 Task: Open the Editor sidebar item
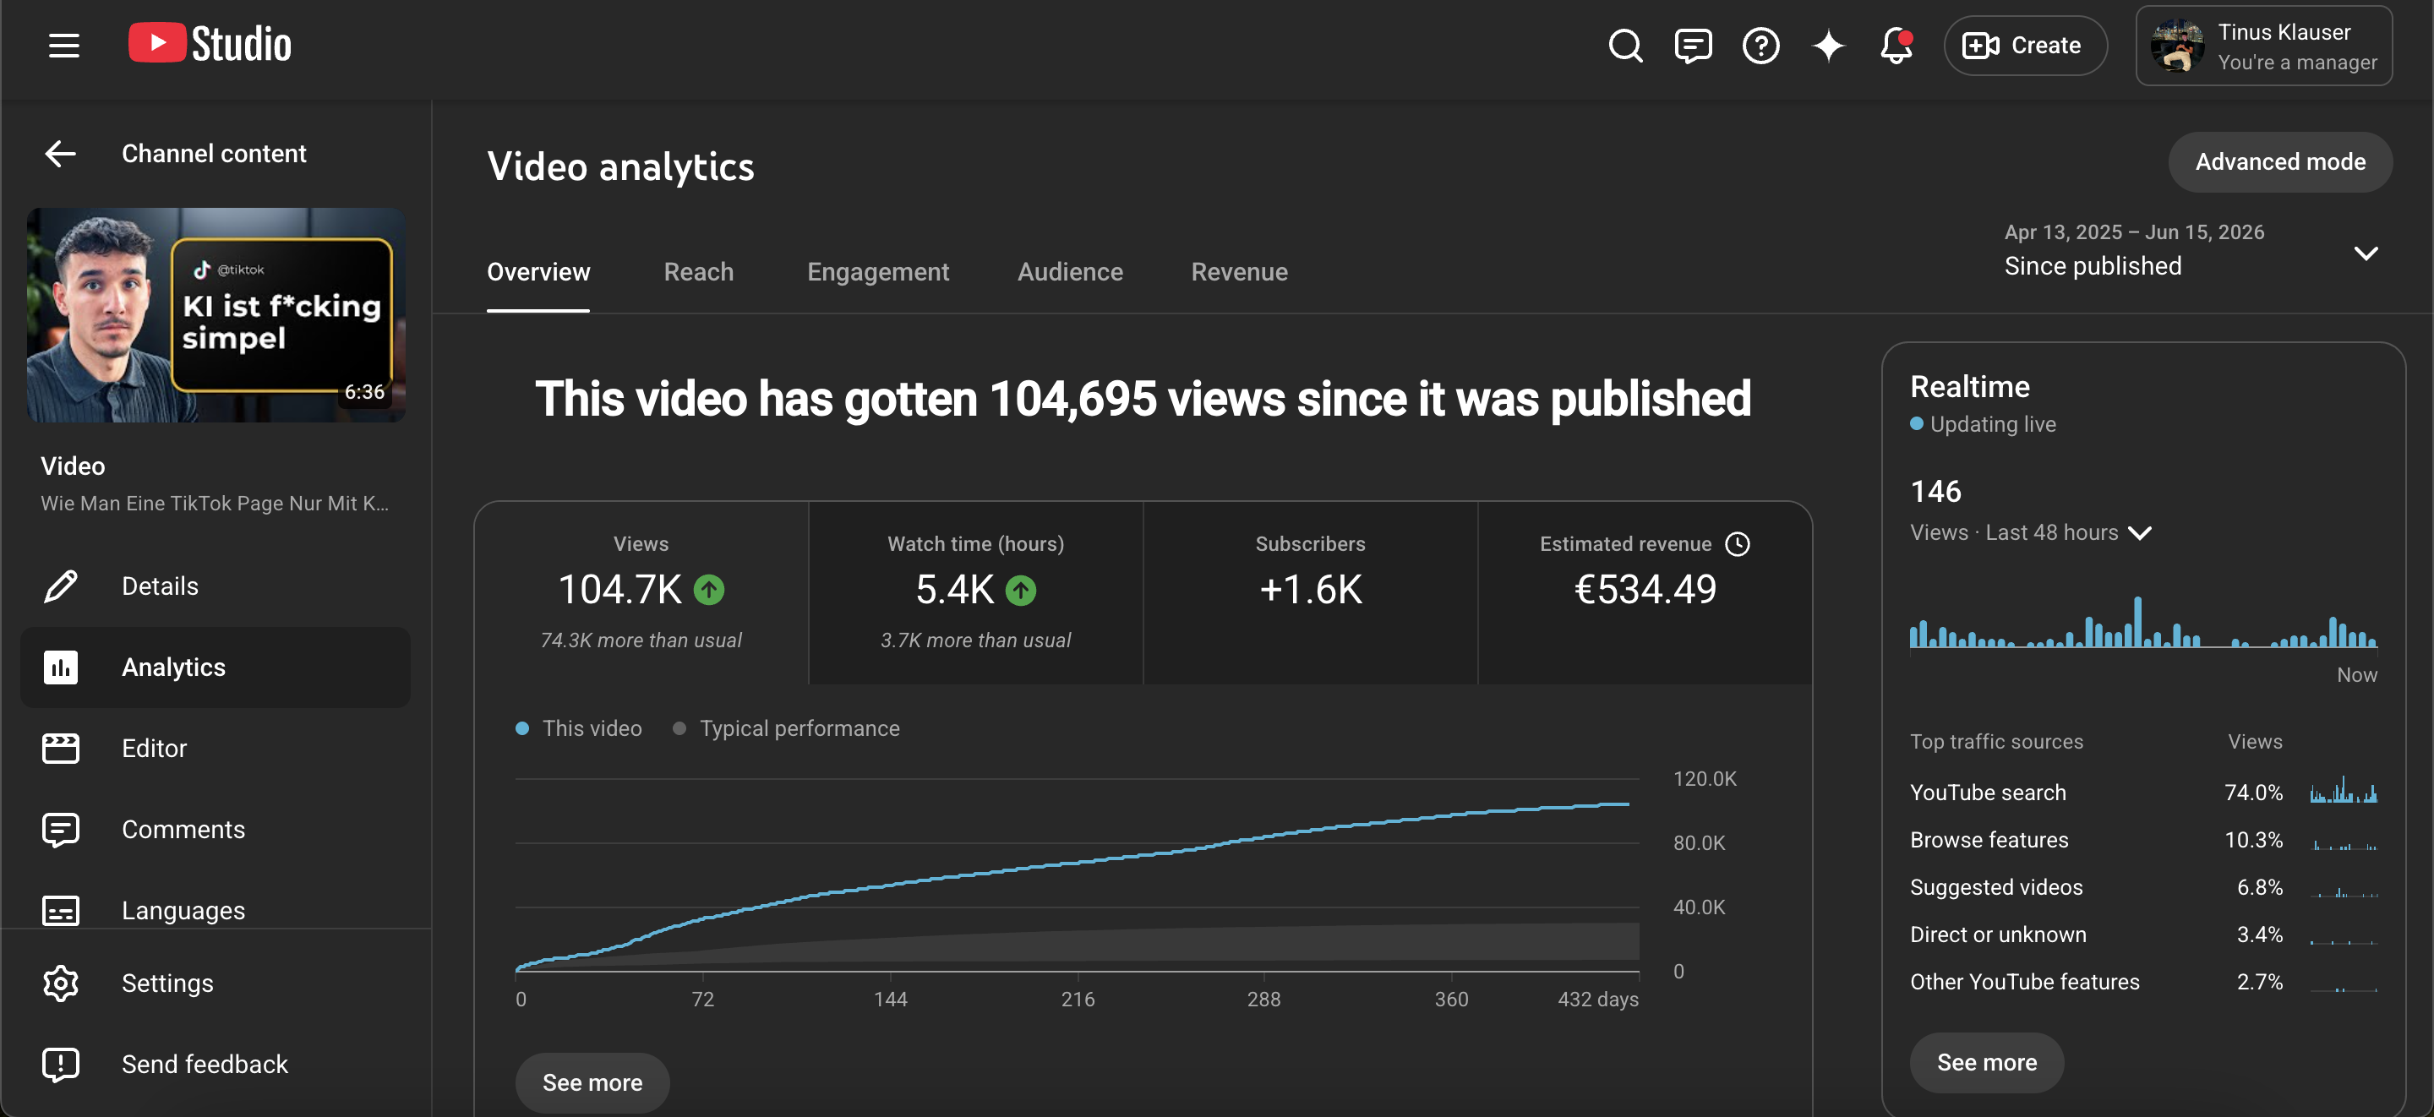(216, 749)
